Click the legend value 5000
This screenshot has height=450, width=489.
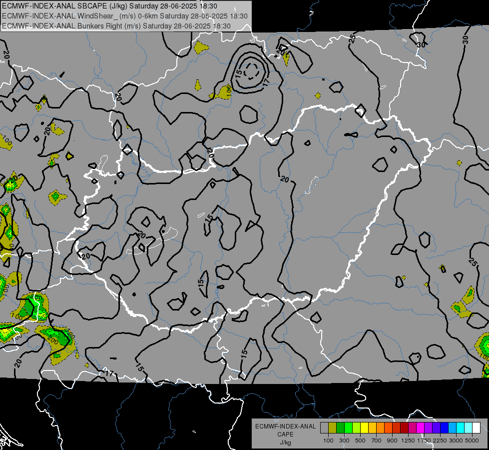pyautogui.click(x=472, y=440)
